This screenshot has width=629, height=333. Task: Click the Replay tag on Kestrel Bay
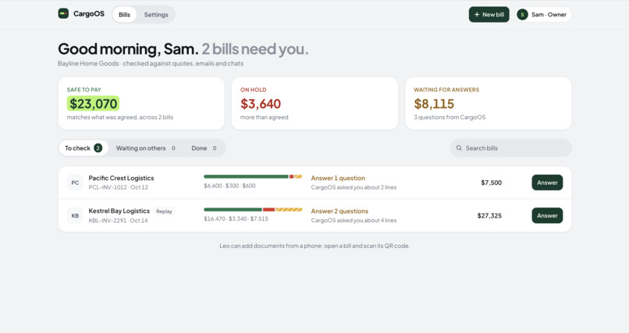(x=164, y=211)
